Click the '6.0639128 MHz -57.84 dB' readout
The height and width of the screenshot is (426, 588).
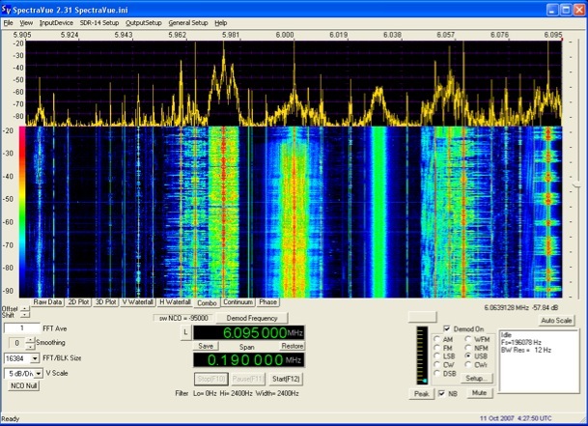(520, 308)
